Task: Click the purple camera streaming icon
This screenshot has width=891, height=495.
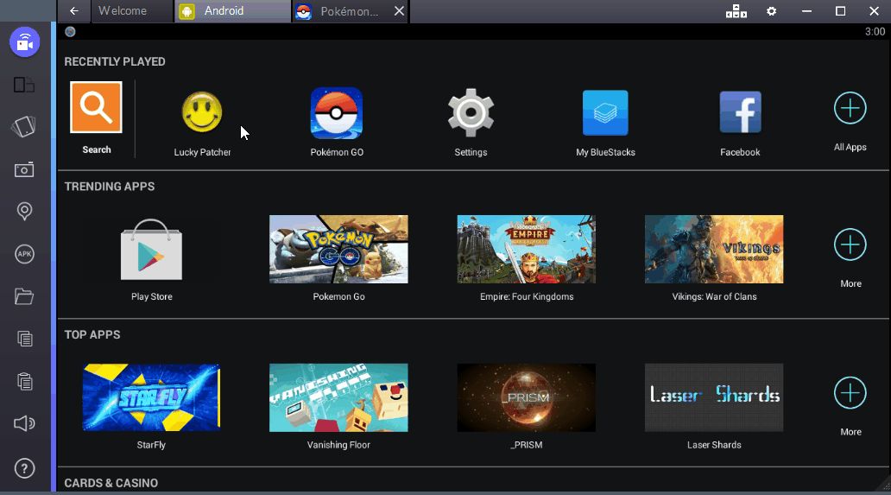Action: (x=24, y=42)
